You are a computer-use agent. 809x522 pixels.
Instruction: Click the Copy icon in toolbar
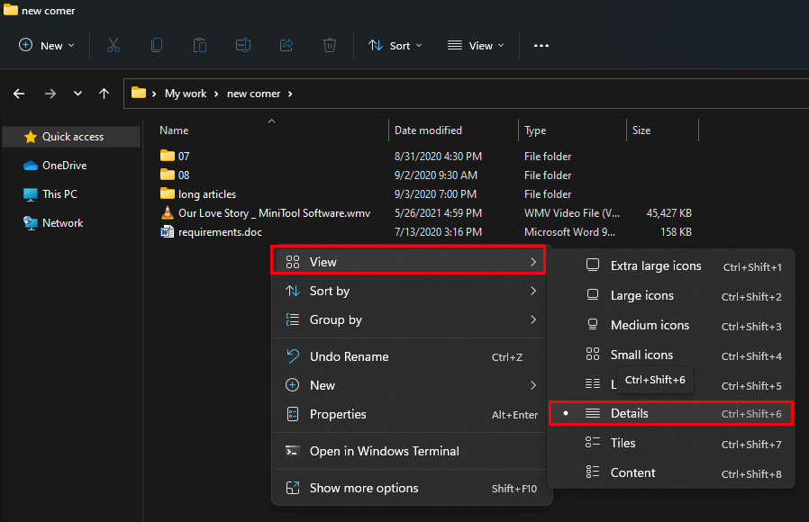[157, 45]
